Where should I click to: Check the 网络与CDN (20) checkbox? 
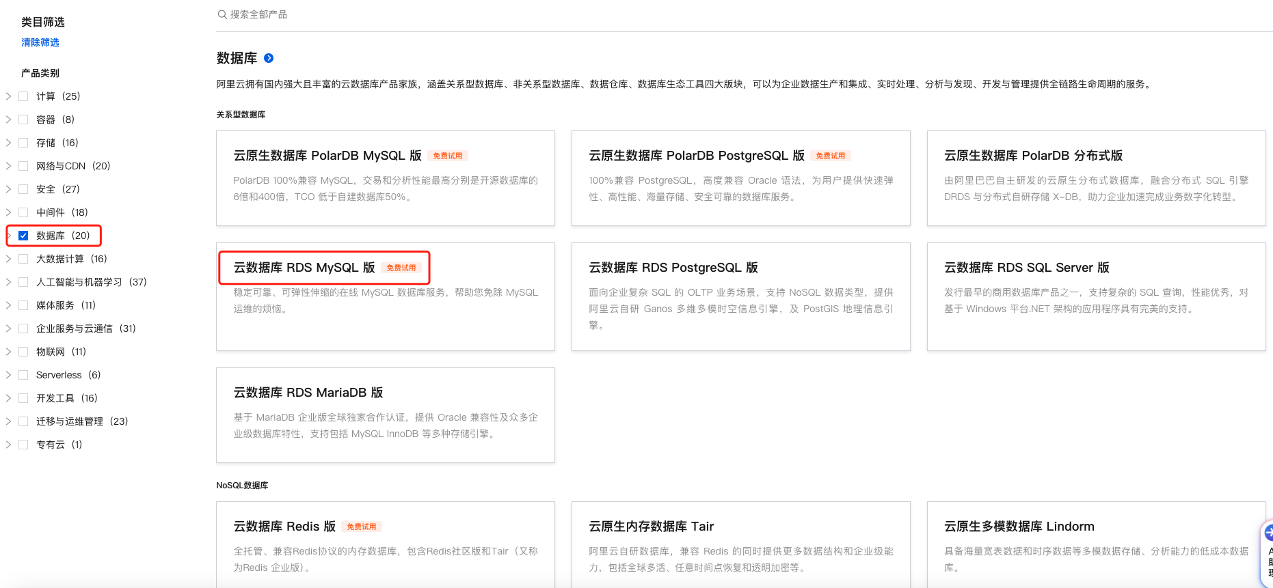(x=23, y=166)
